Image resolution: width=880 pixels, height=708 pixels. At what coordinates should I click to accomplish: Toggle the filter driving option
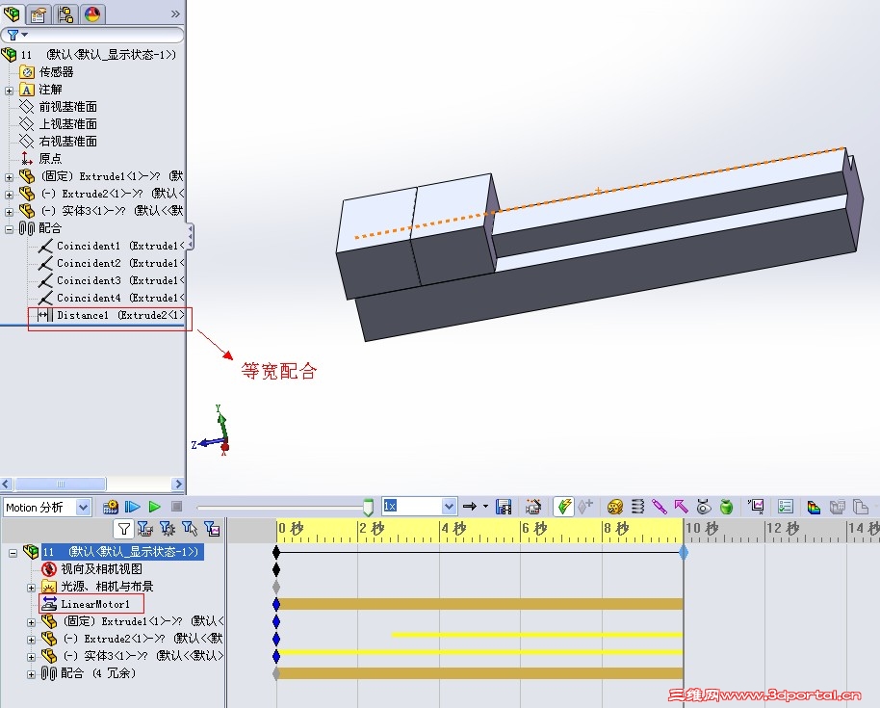point(167,528)
